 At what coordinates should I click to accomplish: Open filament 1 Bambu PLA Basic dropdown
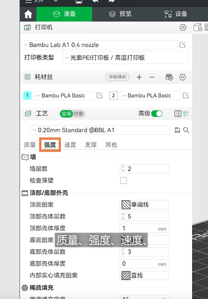(x=64, y=96)
